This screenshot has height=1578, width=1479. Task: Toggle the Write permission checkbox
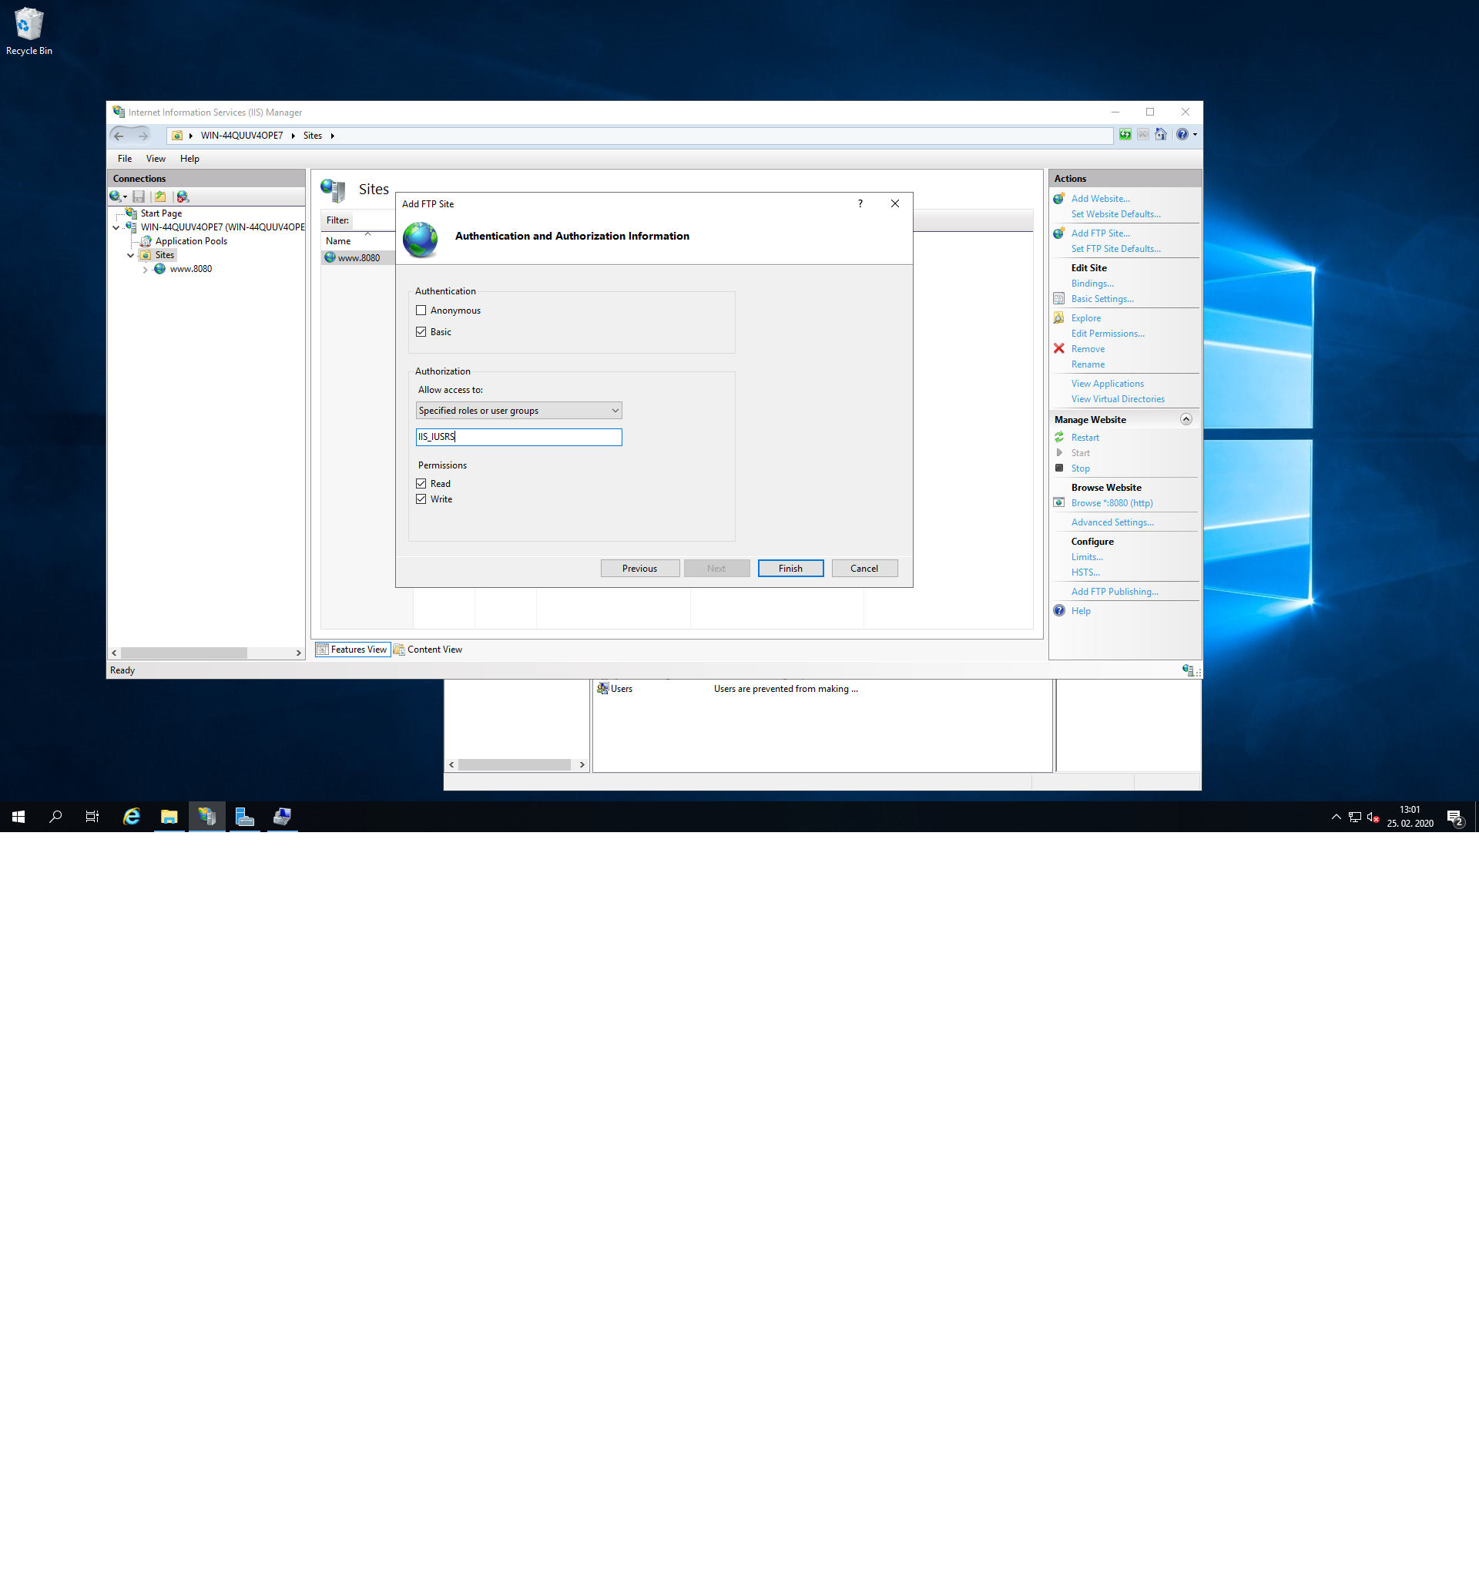point(421,500)
